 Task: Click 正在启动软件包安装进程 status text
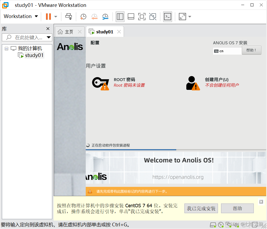(111, 145)
